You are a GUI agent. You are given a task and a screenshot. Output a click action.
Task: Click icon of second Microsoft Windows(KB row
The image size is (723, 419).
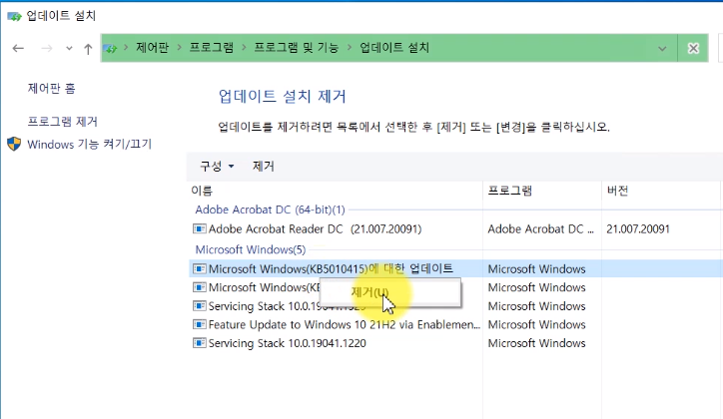199,287
